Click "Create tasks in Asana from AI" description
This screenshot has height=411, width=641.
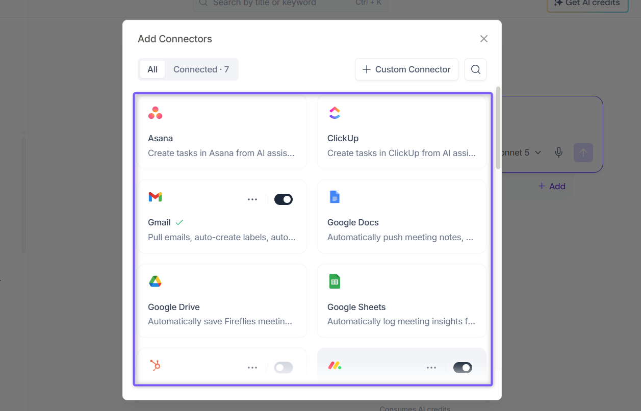[221, 153]
